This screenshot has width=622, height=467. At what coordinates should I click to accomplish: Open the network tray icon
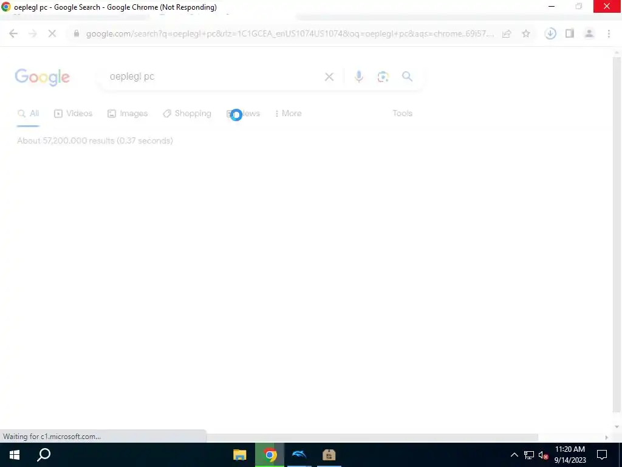click(529, 455)
